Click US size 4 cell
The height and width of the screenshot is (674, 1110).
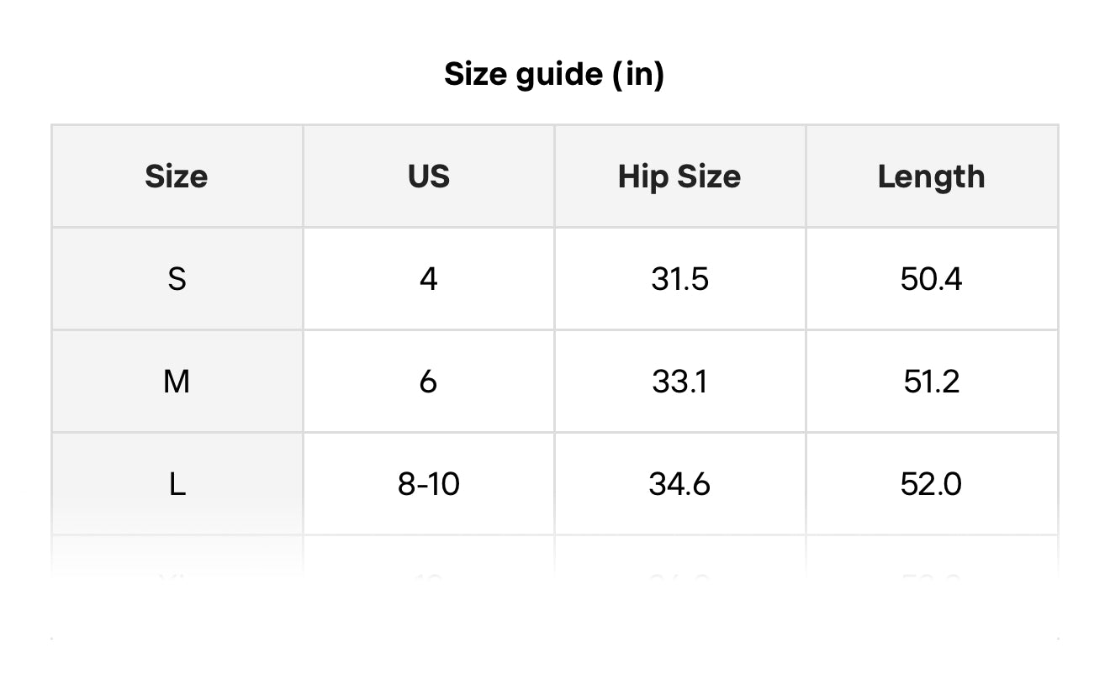tap(429, 278)
